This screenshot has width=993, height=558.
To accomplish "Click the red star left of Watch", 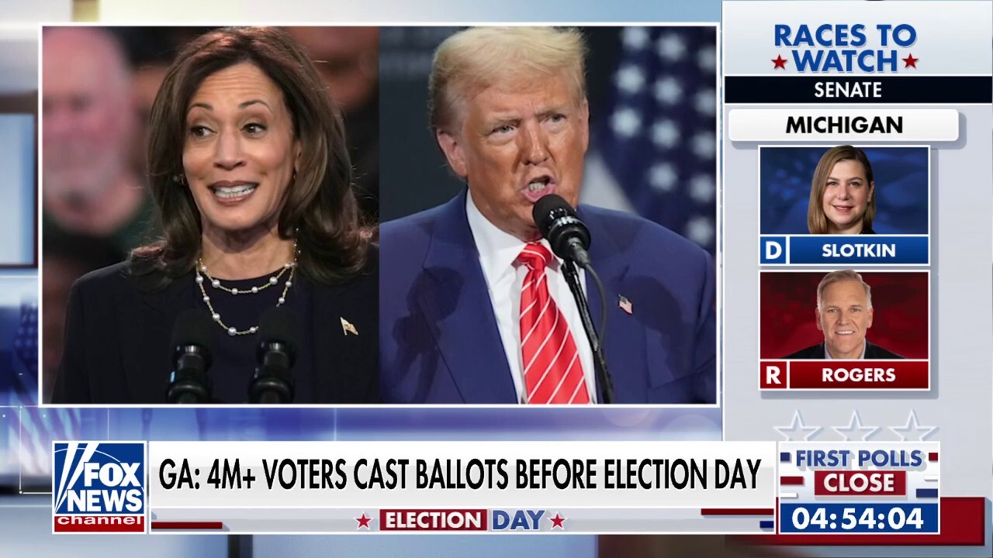I will click(x=779, y=61).
